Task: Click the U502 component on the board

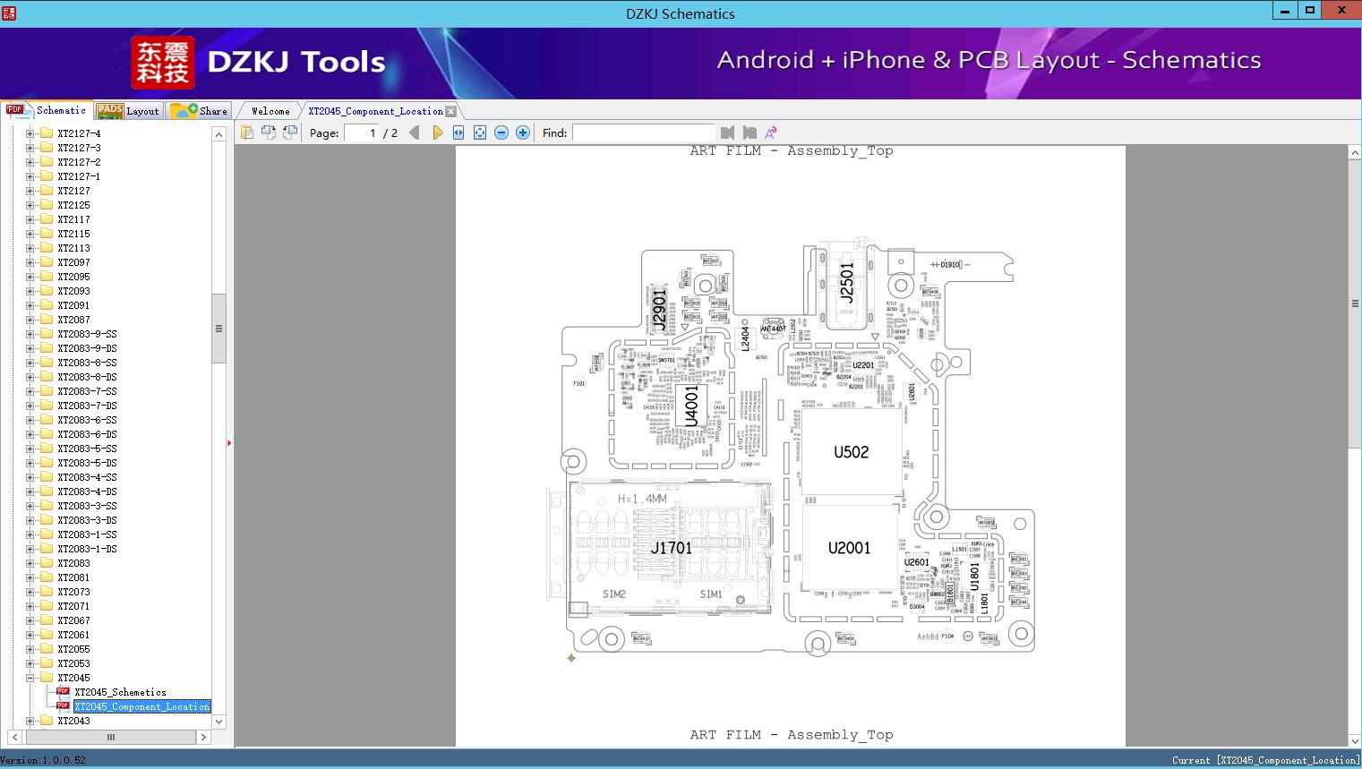Action: pyautogui.click(x=851, y=452)
